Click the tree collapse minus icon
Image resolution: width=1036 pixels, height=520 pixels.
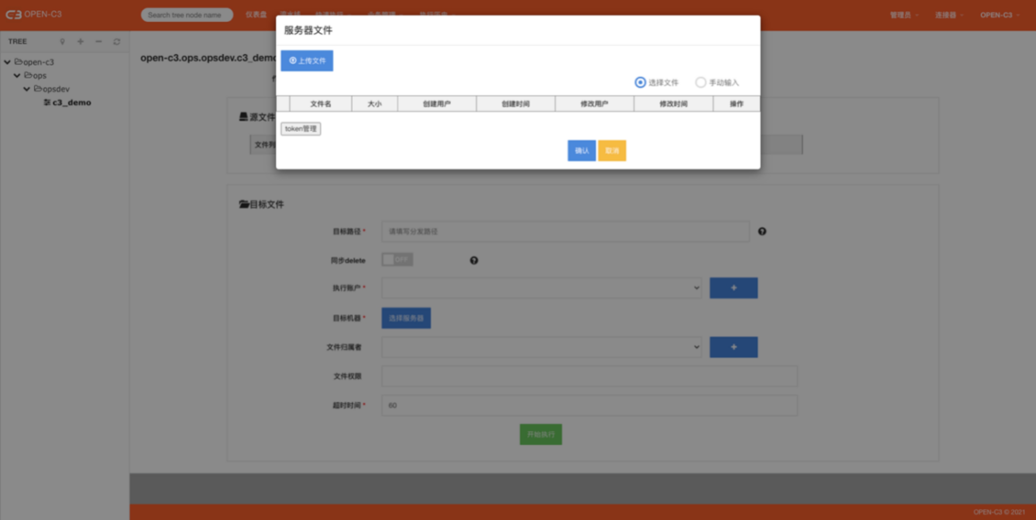tap(98, 42)
